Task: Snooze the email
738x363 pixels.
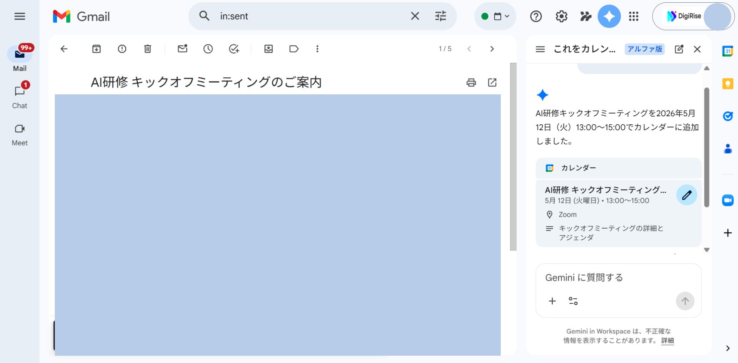Action: pos(208,49)
